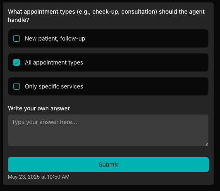Viewport: 220px width, 191px height.
Task: Uncheck the "All appointment types" checkbox
Action: point(17,62)
